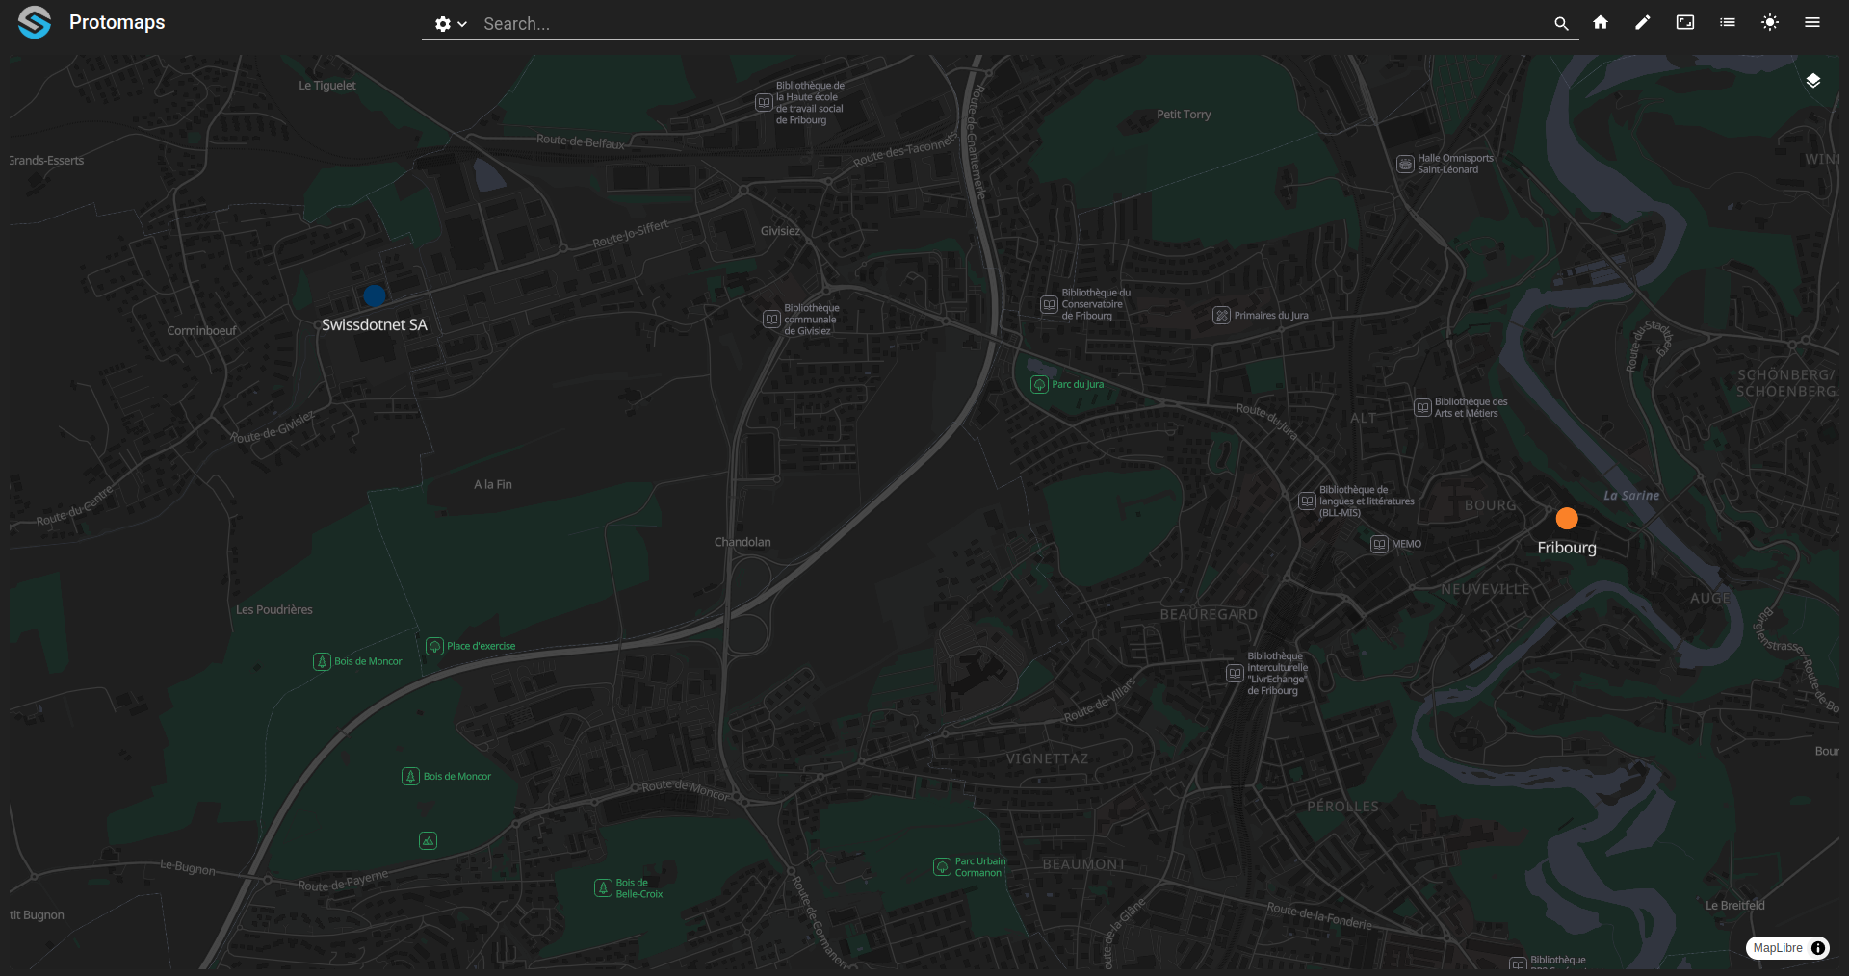Open the search settings gear dropdown
Viewport: 1849px width, 976px height.
450,24
